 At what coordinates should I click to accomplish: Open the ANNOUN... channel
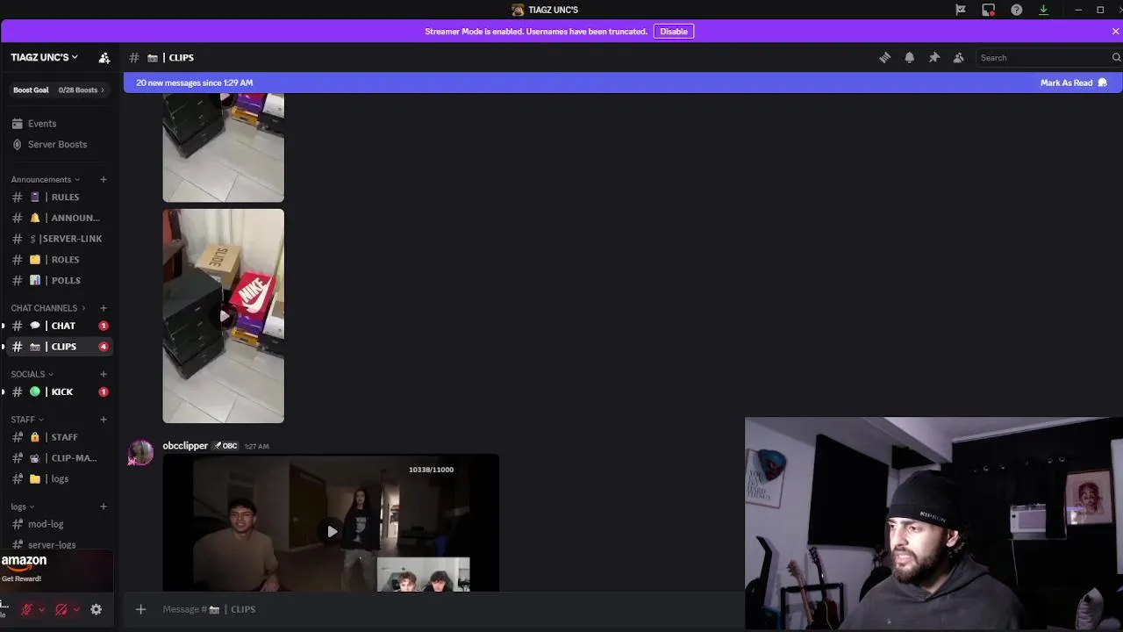pyautogui.click(x=59, y=218)
